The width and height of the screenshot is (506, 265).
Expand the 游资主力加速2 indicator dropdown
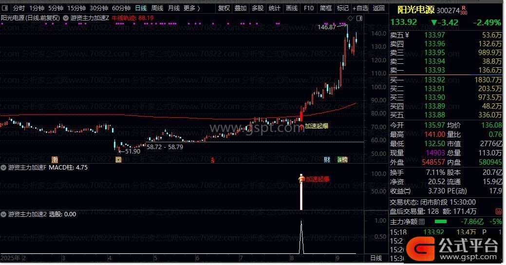3,214
